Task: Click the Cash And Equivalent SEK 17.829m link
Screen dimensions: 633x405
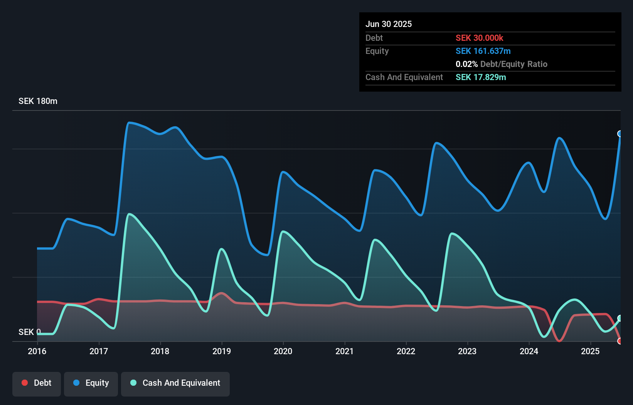Action: (x=481, y=77)
